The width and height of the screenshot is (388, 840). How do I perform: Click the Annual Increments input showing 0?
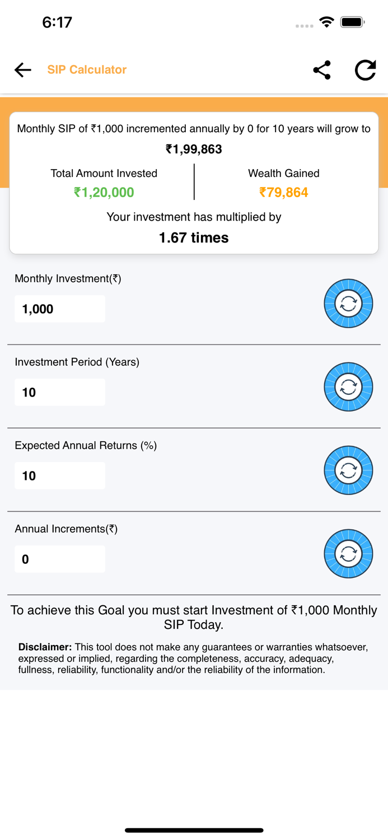60,558
